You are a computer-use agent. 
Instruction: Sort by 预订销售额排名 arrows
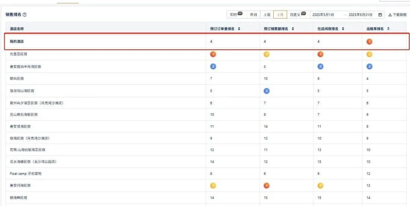(x=292, y=29)
